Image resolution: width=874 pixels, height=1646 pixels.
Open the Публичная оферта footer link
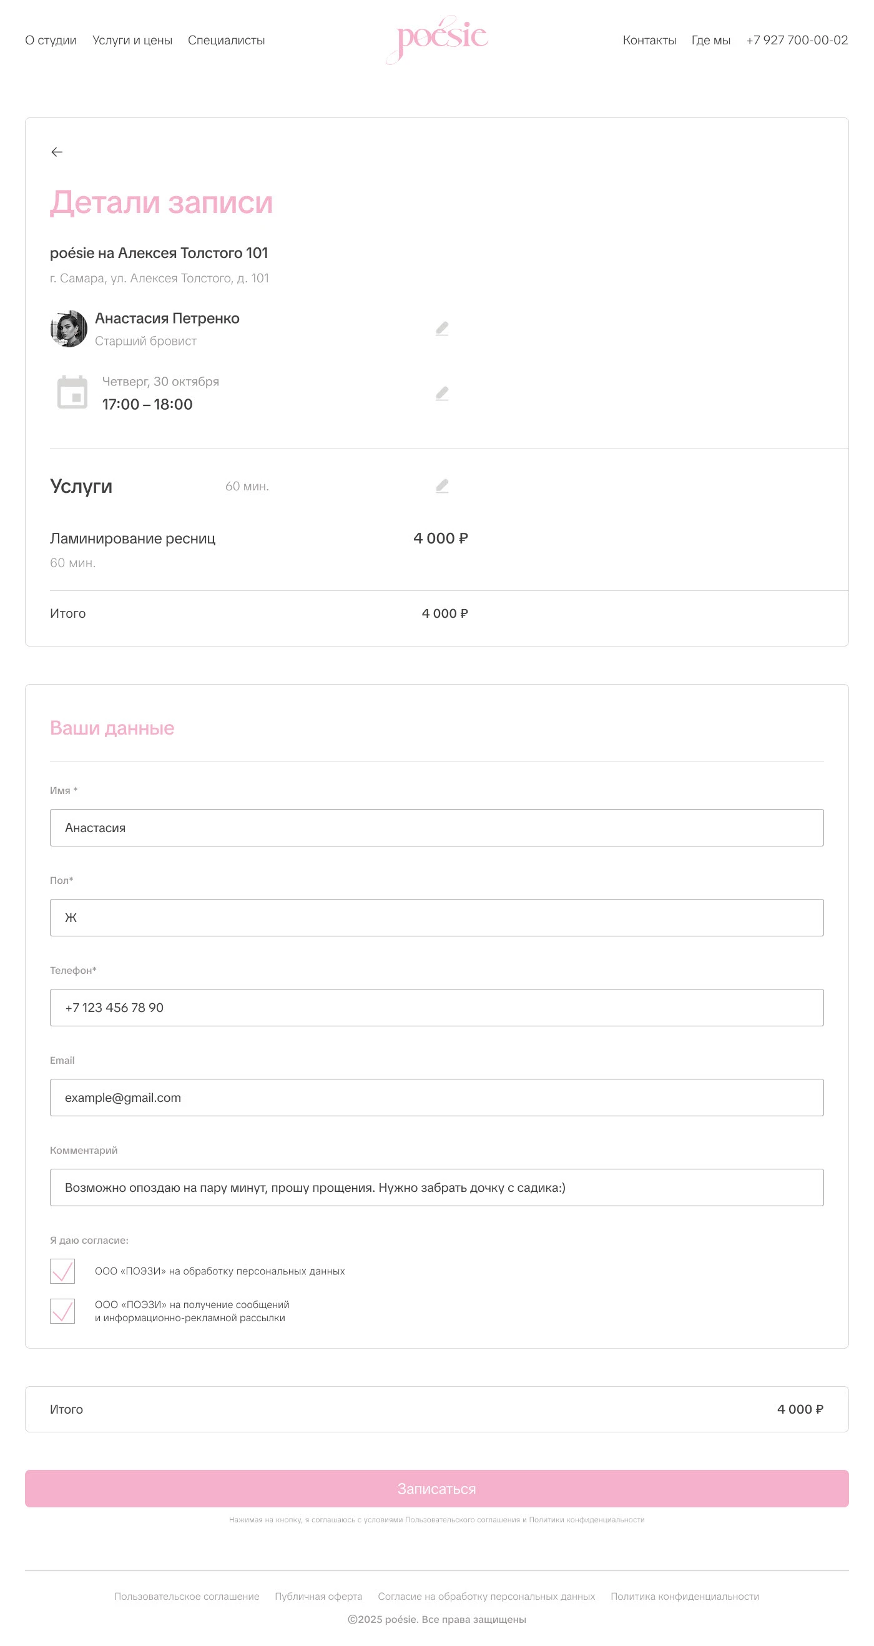[x=318, y=1596]
